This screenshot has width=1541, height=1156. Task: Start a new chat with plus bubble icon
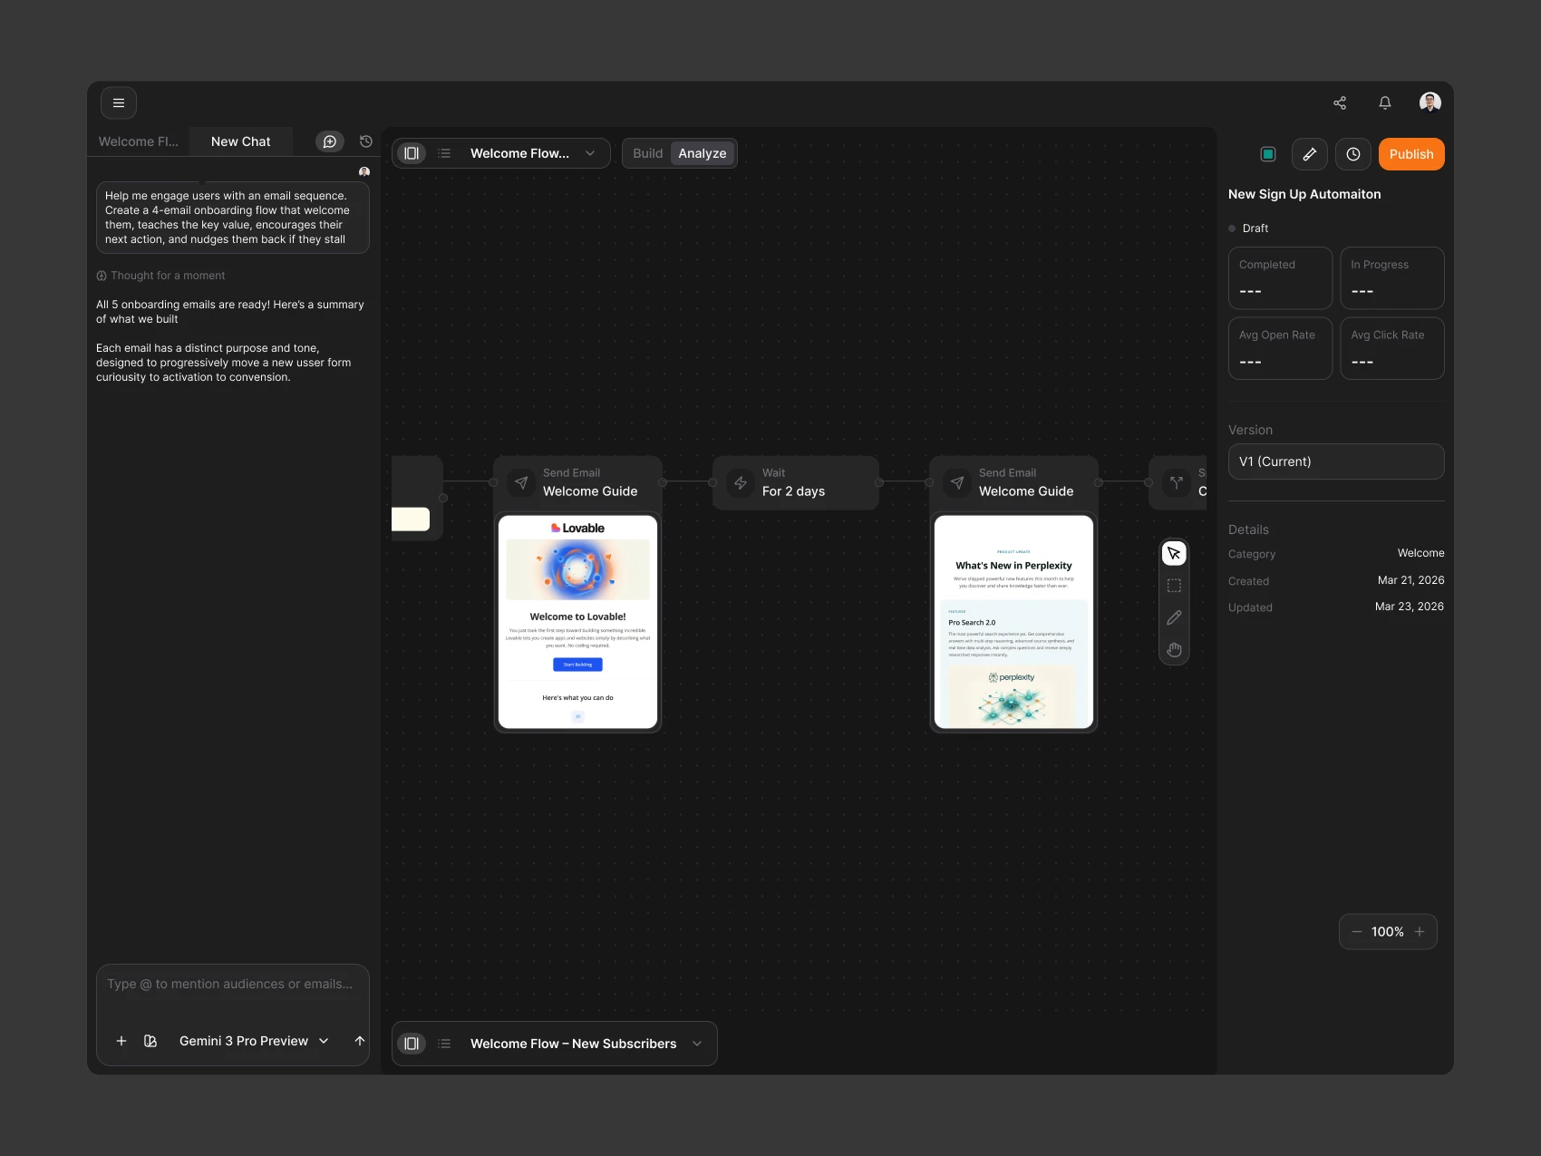[330, 141]
